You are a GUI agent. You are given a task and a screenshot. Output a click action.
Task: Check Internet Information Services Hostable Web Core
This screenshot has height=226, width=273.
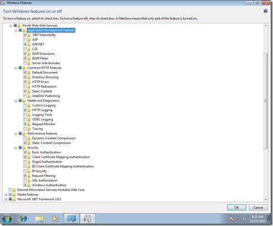[x=10, y=190]
